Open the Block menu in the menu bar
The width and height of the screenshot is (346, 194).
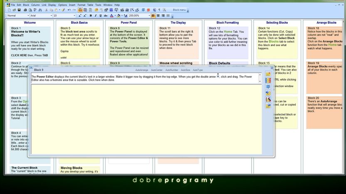click(26, 5)
